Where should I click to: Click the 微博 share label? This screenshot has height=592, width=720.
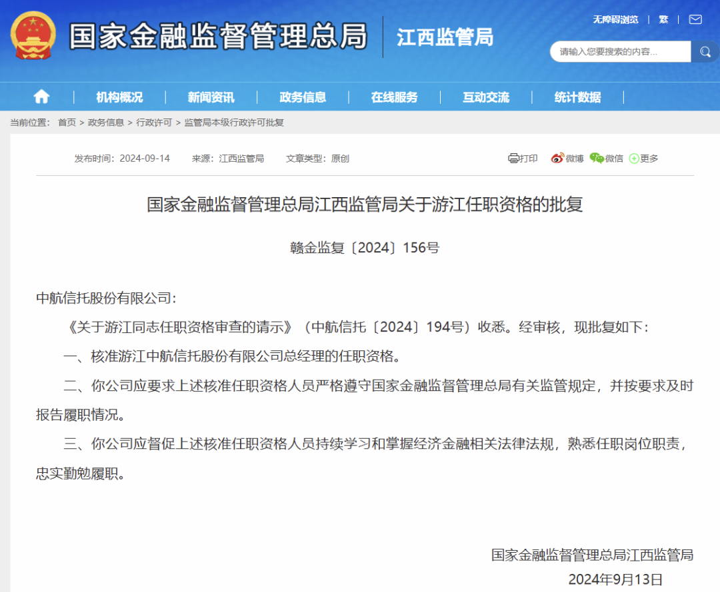click(575, 158)
